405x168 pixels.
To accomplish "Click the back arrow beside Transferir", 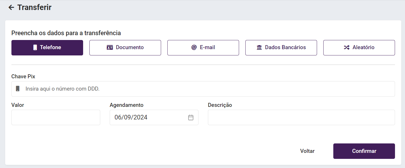I will 11,7.
